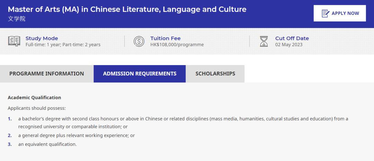374x161 pixels.
Task: Click the full-time and part-time duration text
Action: tap(63, 45)
